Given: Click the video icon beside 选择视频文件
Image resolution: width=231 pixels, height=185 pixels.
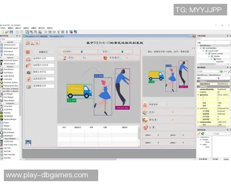Looking at the screenshot, I should tap(28, 79).
